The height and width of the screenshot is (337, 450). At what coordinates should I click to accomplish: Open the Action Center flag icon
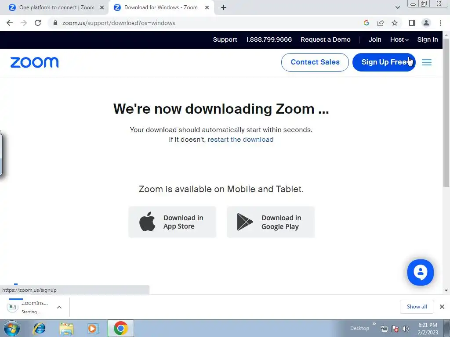(395, 329)
